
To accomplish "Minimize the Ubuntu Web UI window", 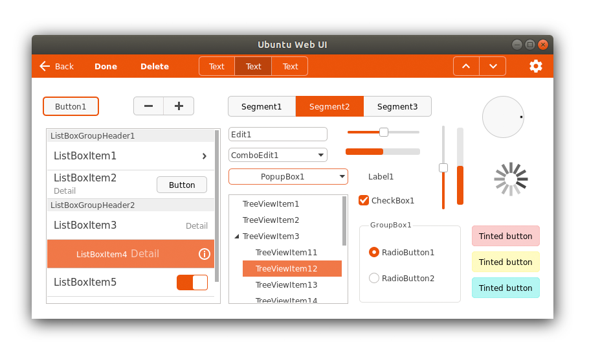I will click(x=517, y=45).
